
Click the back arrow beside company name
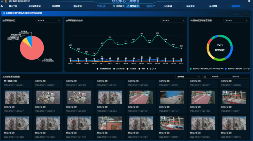point(2,1)
